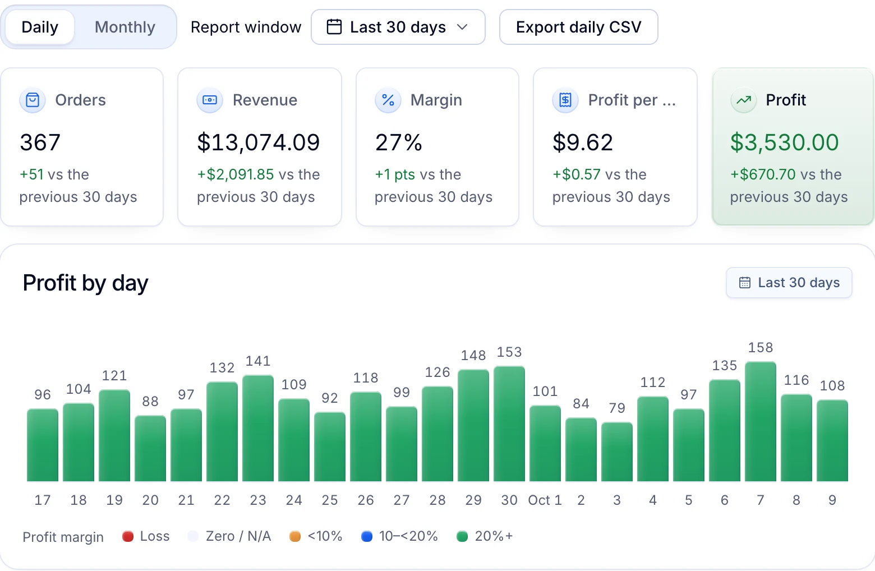Click the green 20%+ legend swatch
The width and height of the screenshot is (875, 571).
pos(462,537)
